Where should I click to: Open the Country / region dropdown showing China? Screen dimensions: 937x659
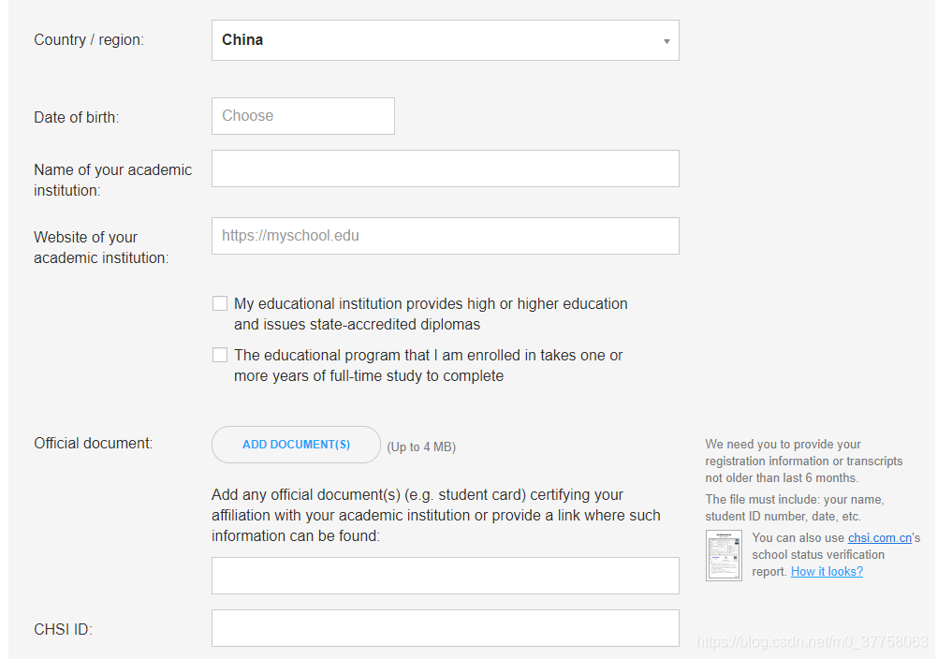pos(445,40)
